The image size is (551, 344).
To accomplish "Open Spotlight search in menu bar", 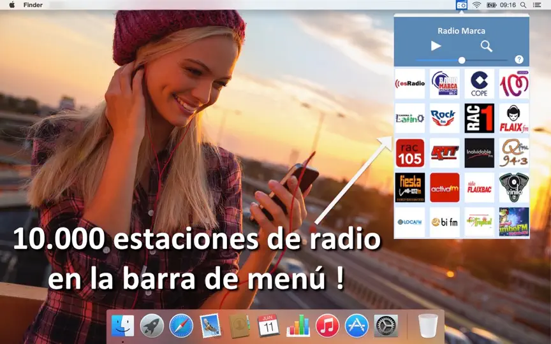I will (523, 5).
